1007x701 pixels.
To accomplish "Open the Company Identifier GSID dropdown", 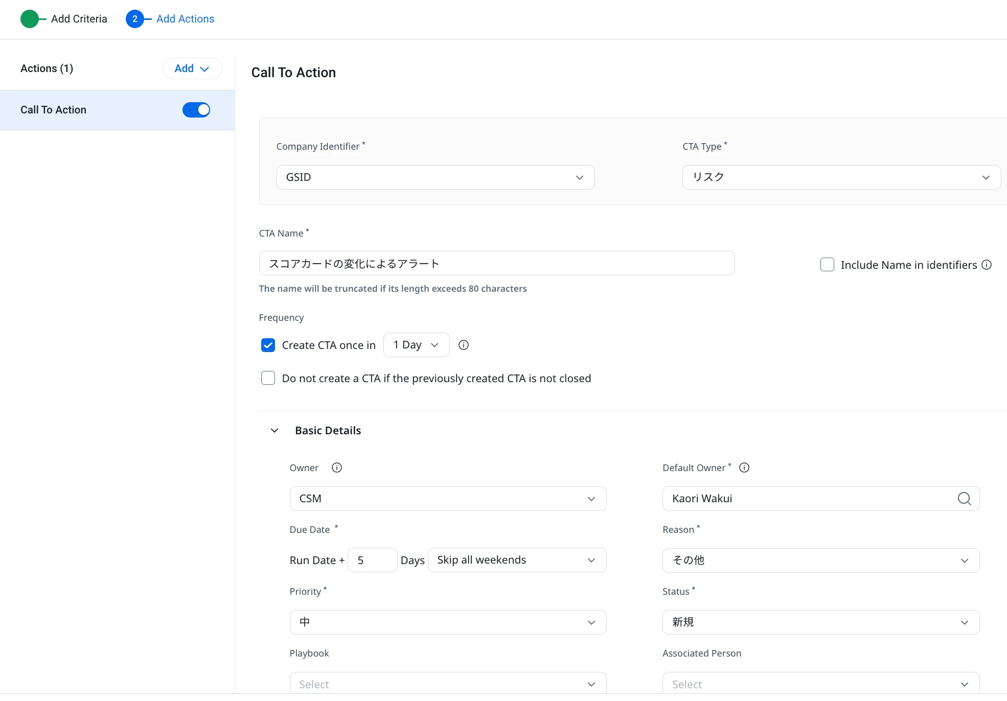I will click(435, 177).
